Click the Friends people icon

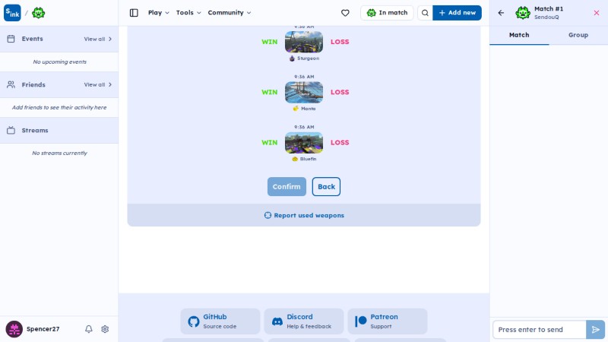(11, 84)
